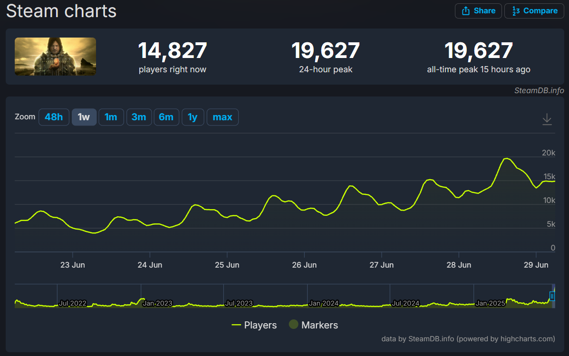The width and height of the screenshot is (569, 356).
Task: Click Jan 2025 in the navigator timeline
Action: pyautogui.click(x=490, y=303)
